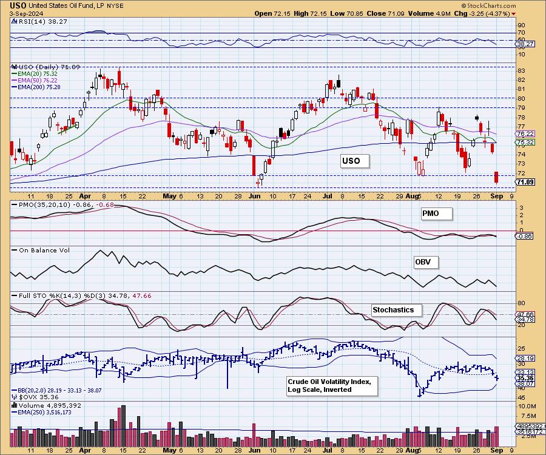The height and width of the screenshot is (455, 546).
Task: Click the EMA(20) 75.32 legend entry
Action: (x=35, y=74)
